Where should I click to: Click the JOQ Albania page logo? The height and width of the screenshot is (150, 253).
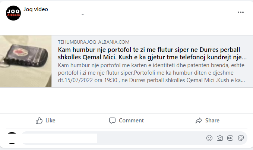pyautogui.click(x=13, y=13)
